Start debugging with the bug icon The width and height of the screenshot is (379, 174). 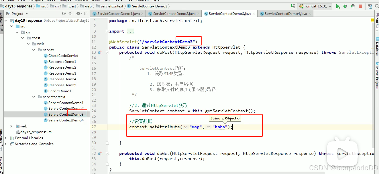[345, 6]
